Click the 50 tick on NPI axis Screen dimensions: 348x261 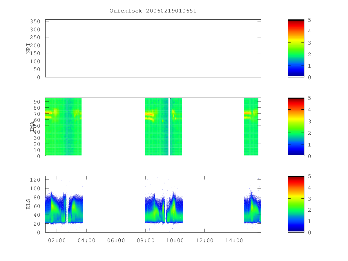37,69
